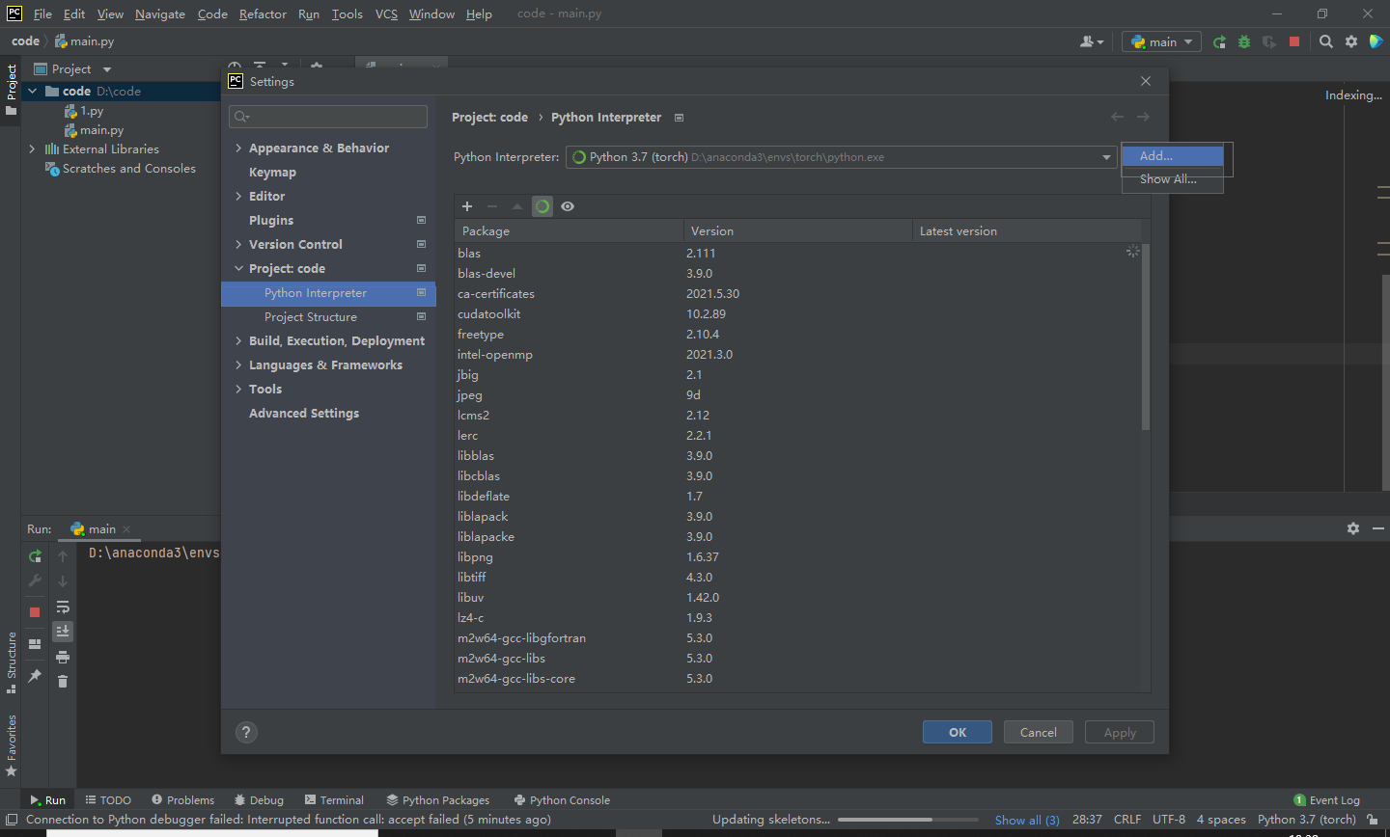This screenshot has width=1390, height=837.
Task: Select the cudatoolkit package row
Action: tap(797, 314)
